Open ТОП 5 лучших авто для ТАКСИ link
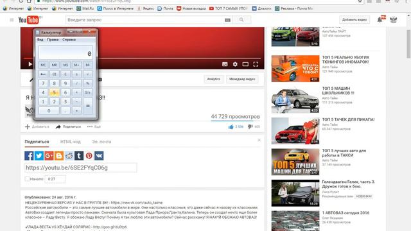The height and width of the screenshot is (231, 411). click(x=344, y=153)
